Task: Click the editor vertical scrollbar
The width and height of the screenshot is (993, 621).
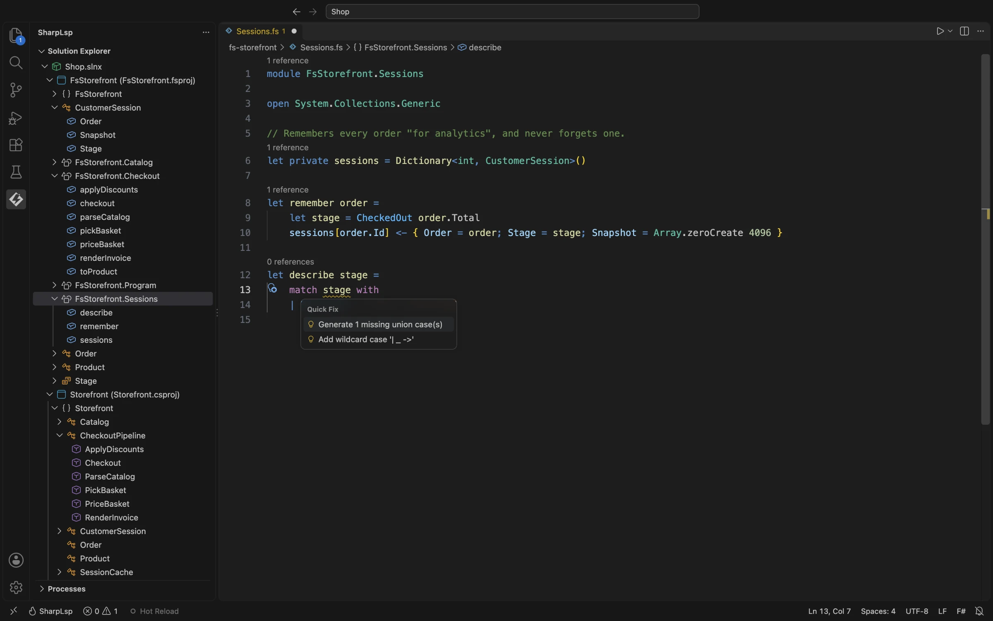Action: click(985, 239)
